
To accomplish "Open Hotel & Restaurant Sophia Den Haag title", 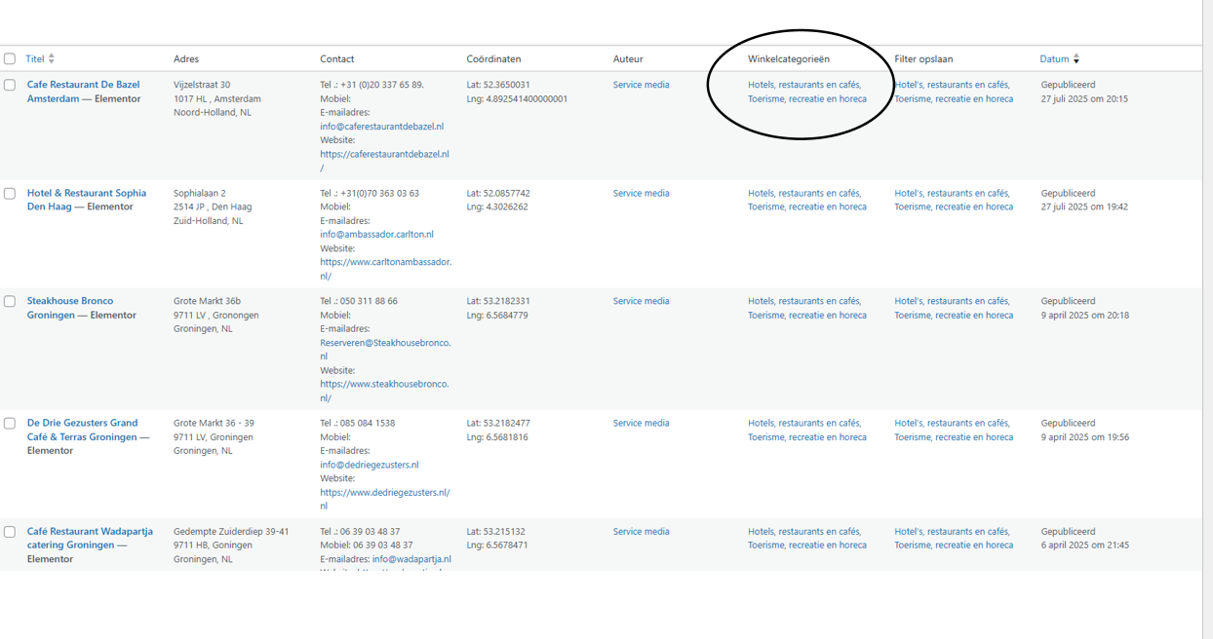I will [x=86, y=200].
